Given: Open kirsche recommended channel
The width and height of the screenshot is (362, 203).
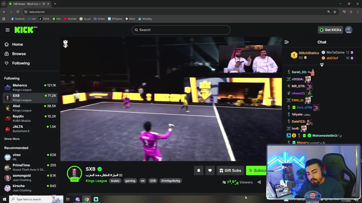Looking at the screenshot, I should coord(30,188).
